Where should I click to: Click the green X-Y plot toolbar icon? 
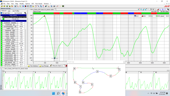point(20,6)
